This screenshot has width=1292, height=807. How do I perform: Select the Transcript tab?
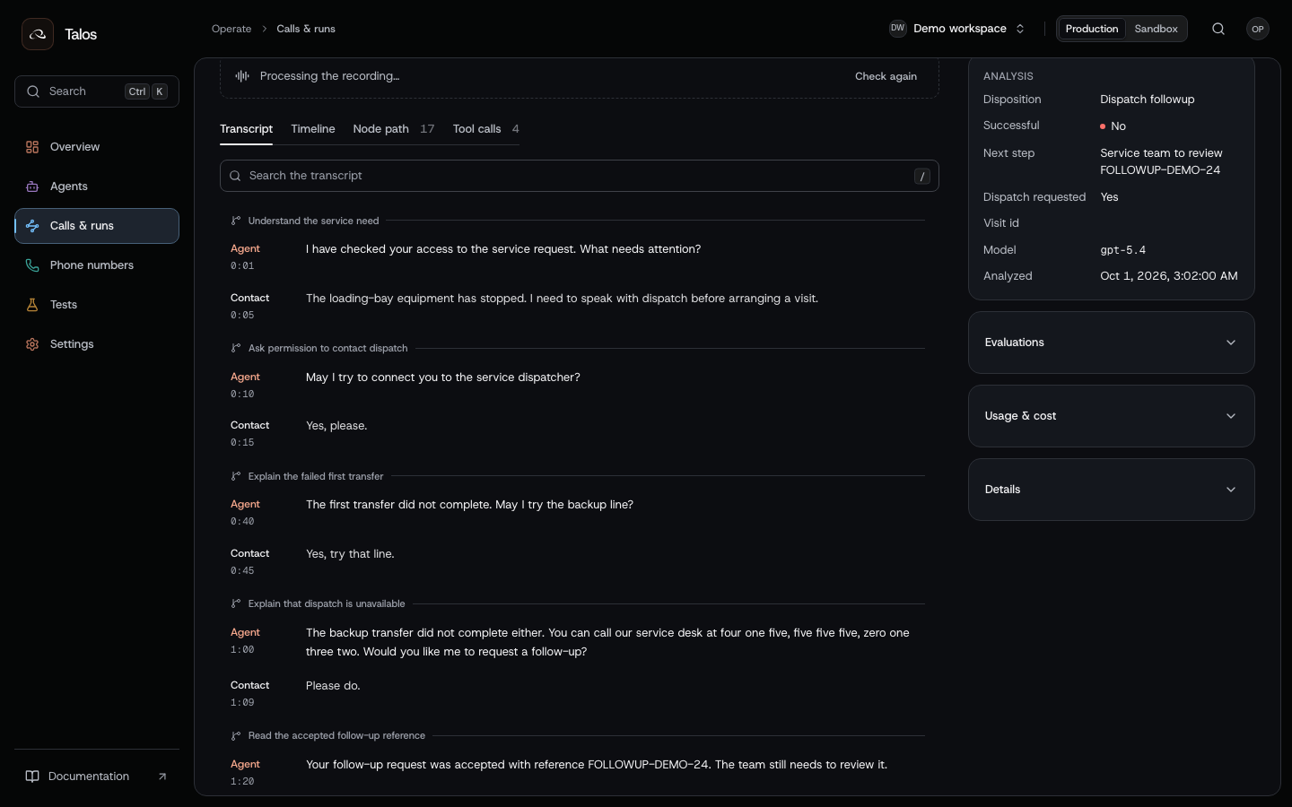point(246,129)
